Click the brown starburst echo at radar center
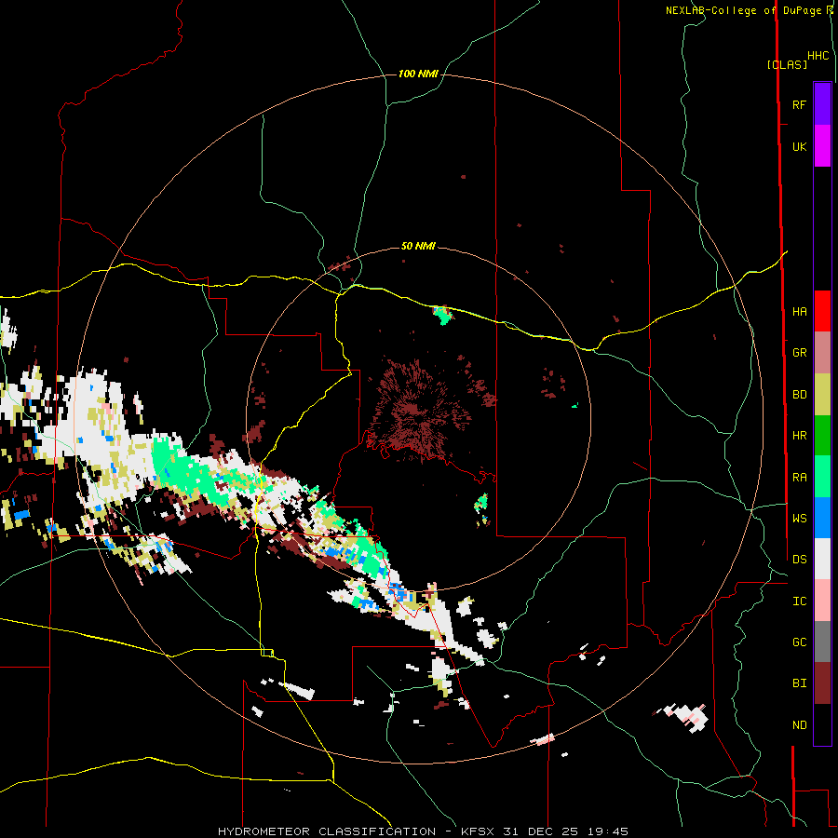This screenshot has height=838, width=838. tap(422, 409)
